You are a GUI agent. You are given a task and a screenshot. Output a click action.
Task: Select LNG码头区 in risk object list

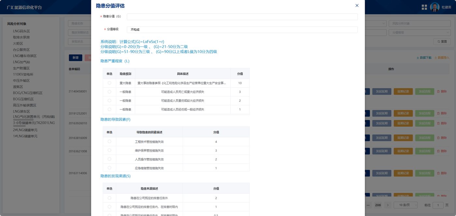(x=21, y=31)
